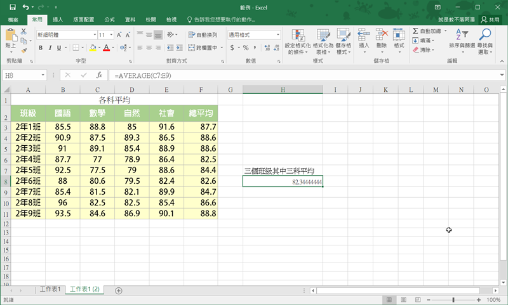The width and height of the screenshot is (508, 305).
Task: Click the 尋找與選取 magnifier icon
Action: coord(486,36)
